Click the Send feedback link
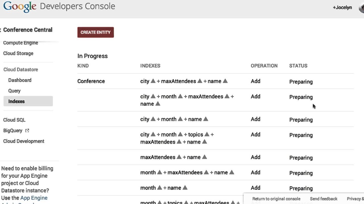364x204 pixels. [x=323, y=199]
